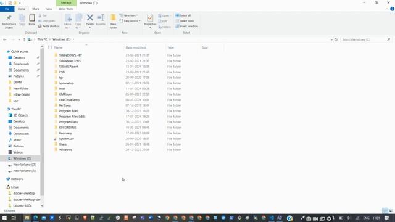The image size is (395, 222).
Task: Select the Users folder row
Action: [x=63, y=144]
